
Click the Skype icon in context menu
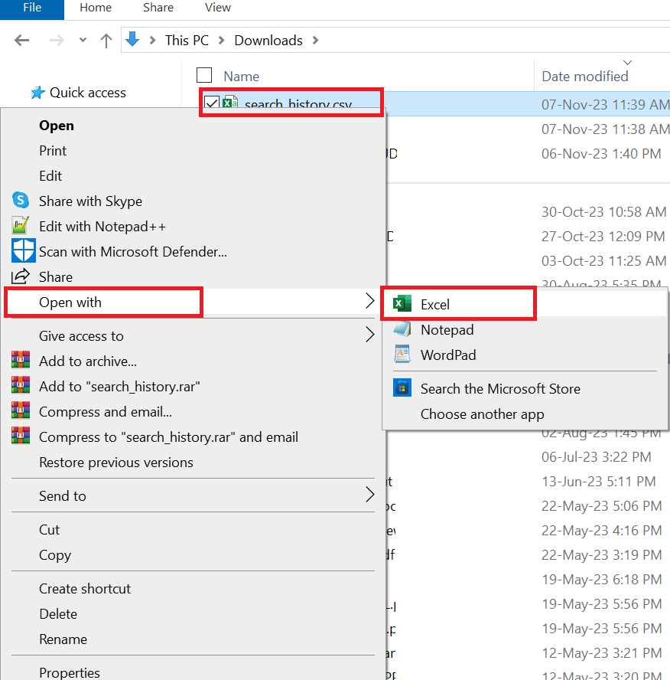tap(21, 201)
